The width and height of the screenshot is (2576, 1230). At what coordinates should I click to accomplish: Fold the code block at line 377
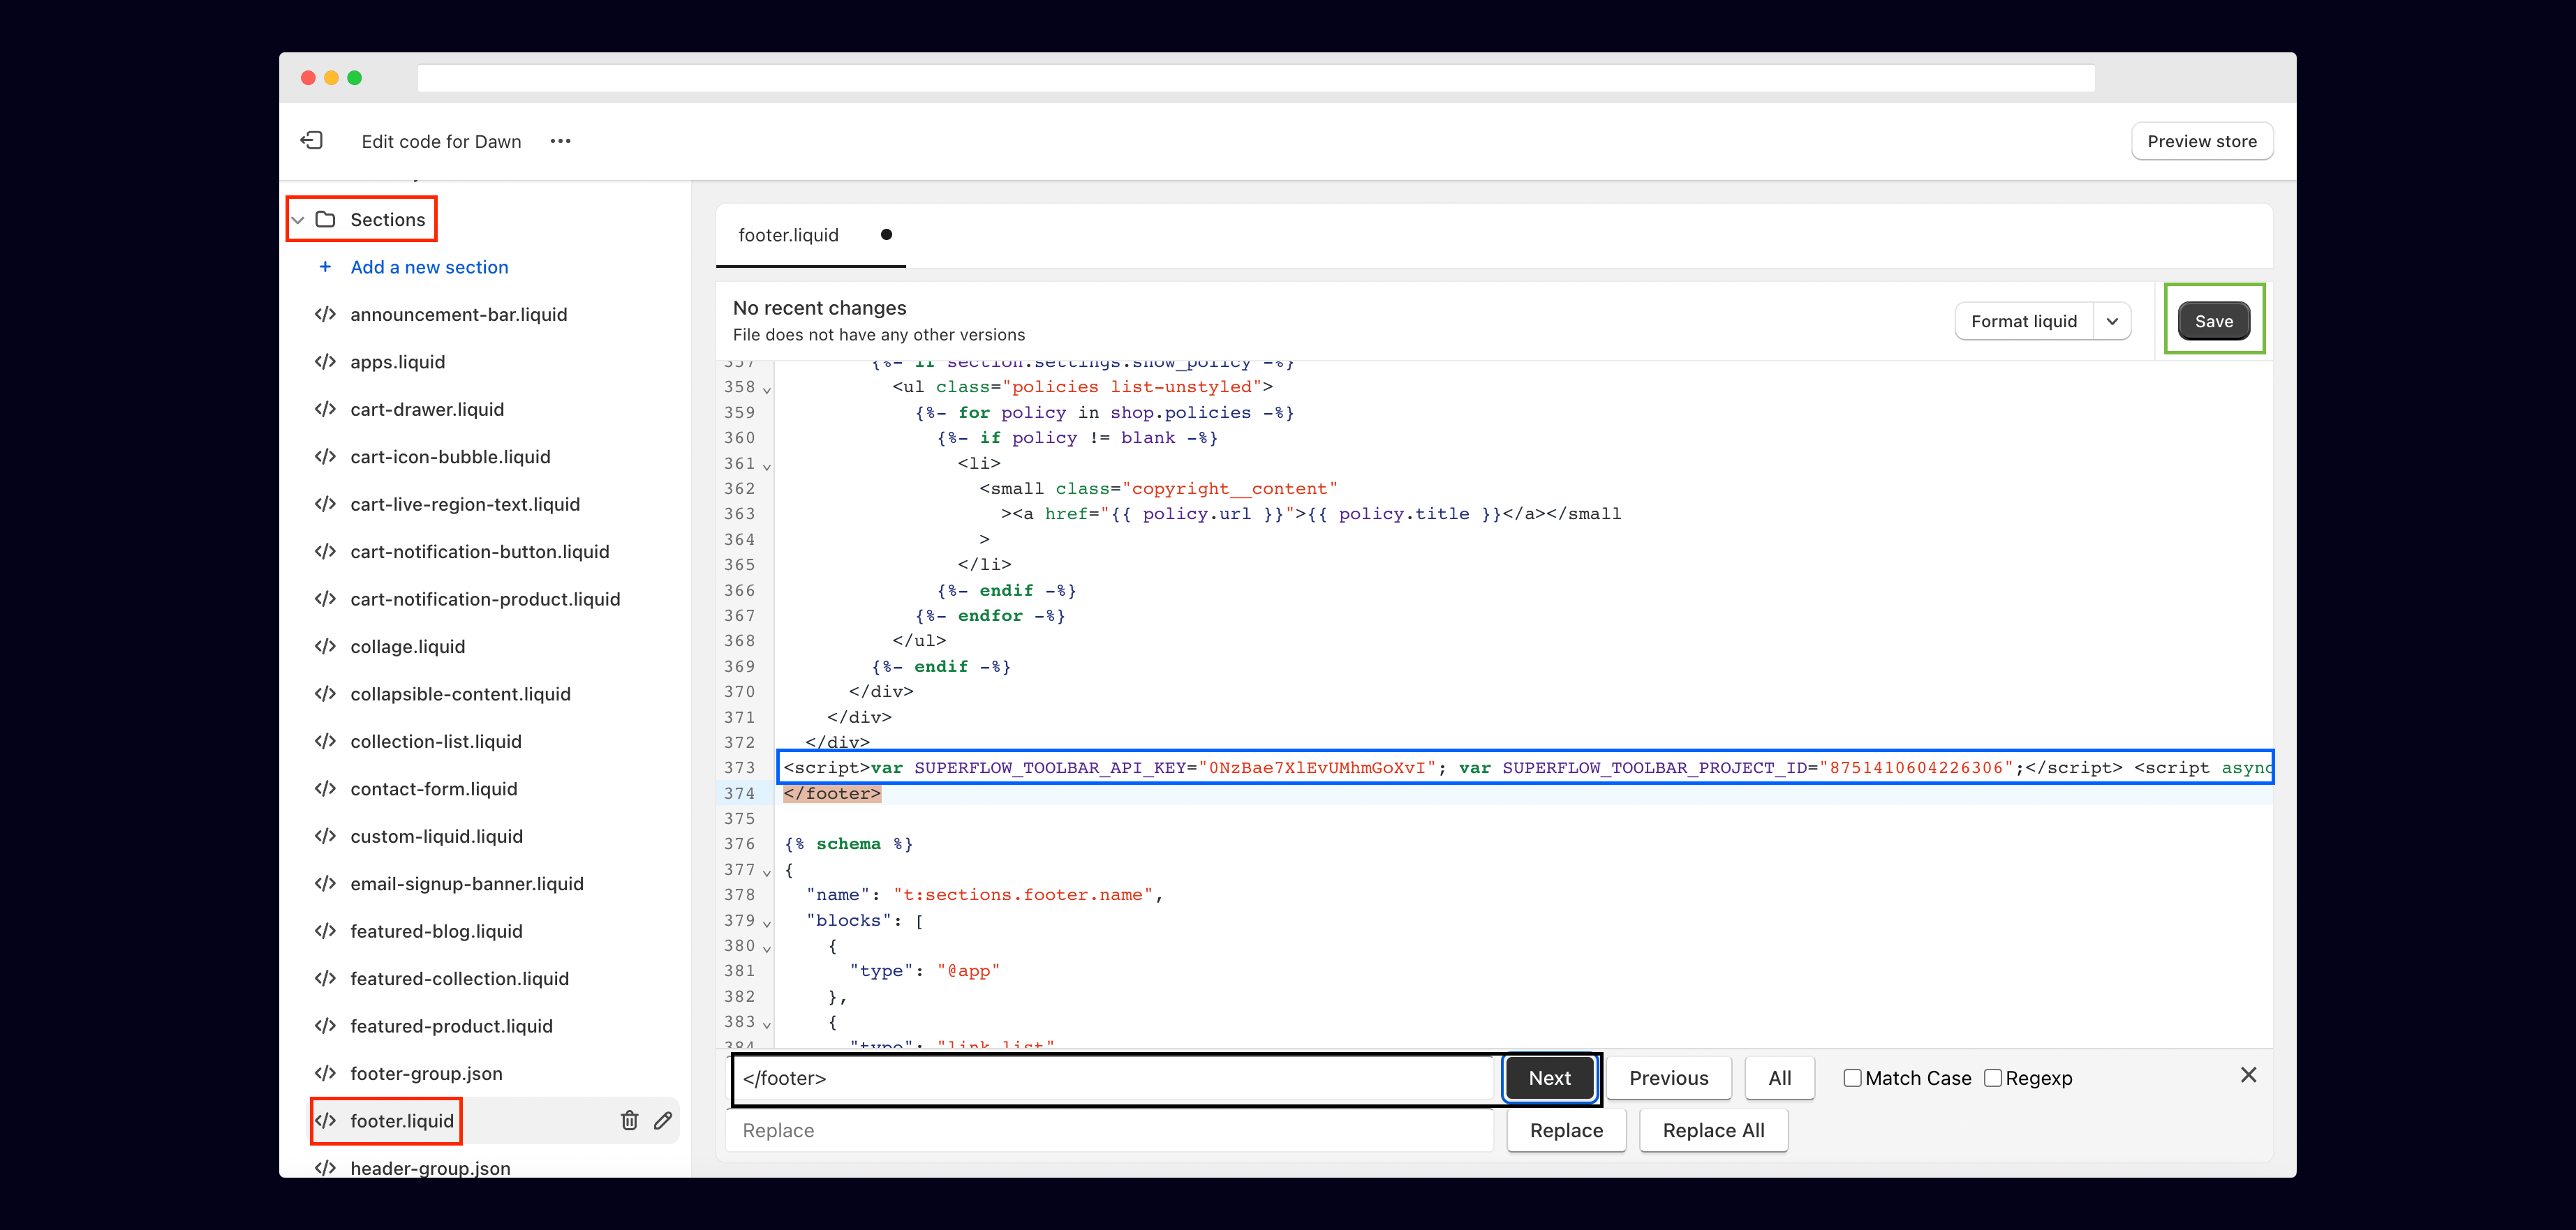coord(767,872)
